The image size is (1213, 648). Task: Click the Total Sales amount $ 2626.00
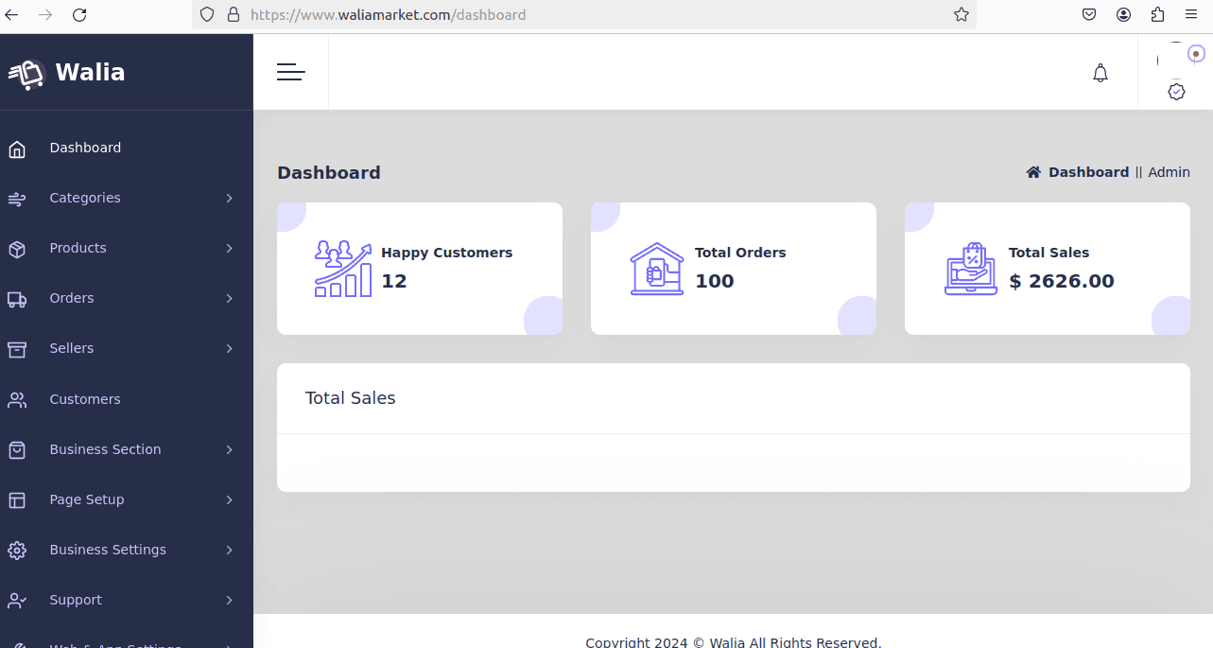[x=1062, y=281]
